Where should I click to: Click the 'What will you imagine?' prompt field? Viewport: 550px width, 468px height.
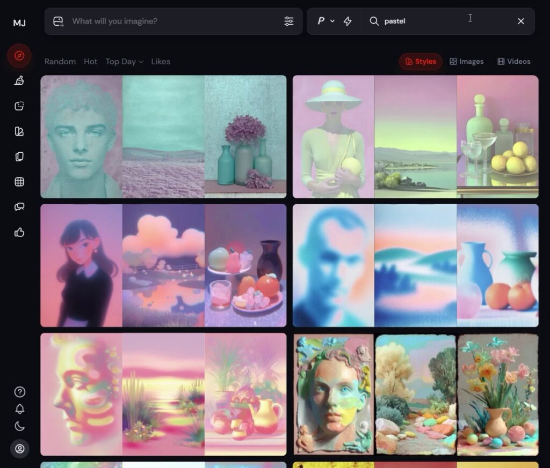point(172,21)
